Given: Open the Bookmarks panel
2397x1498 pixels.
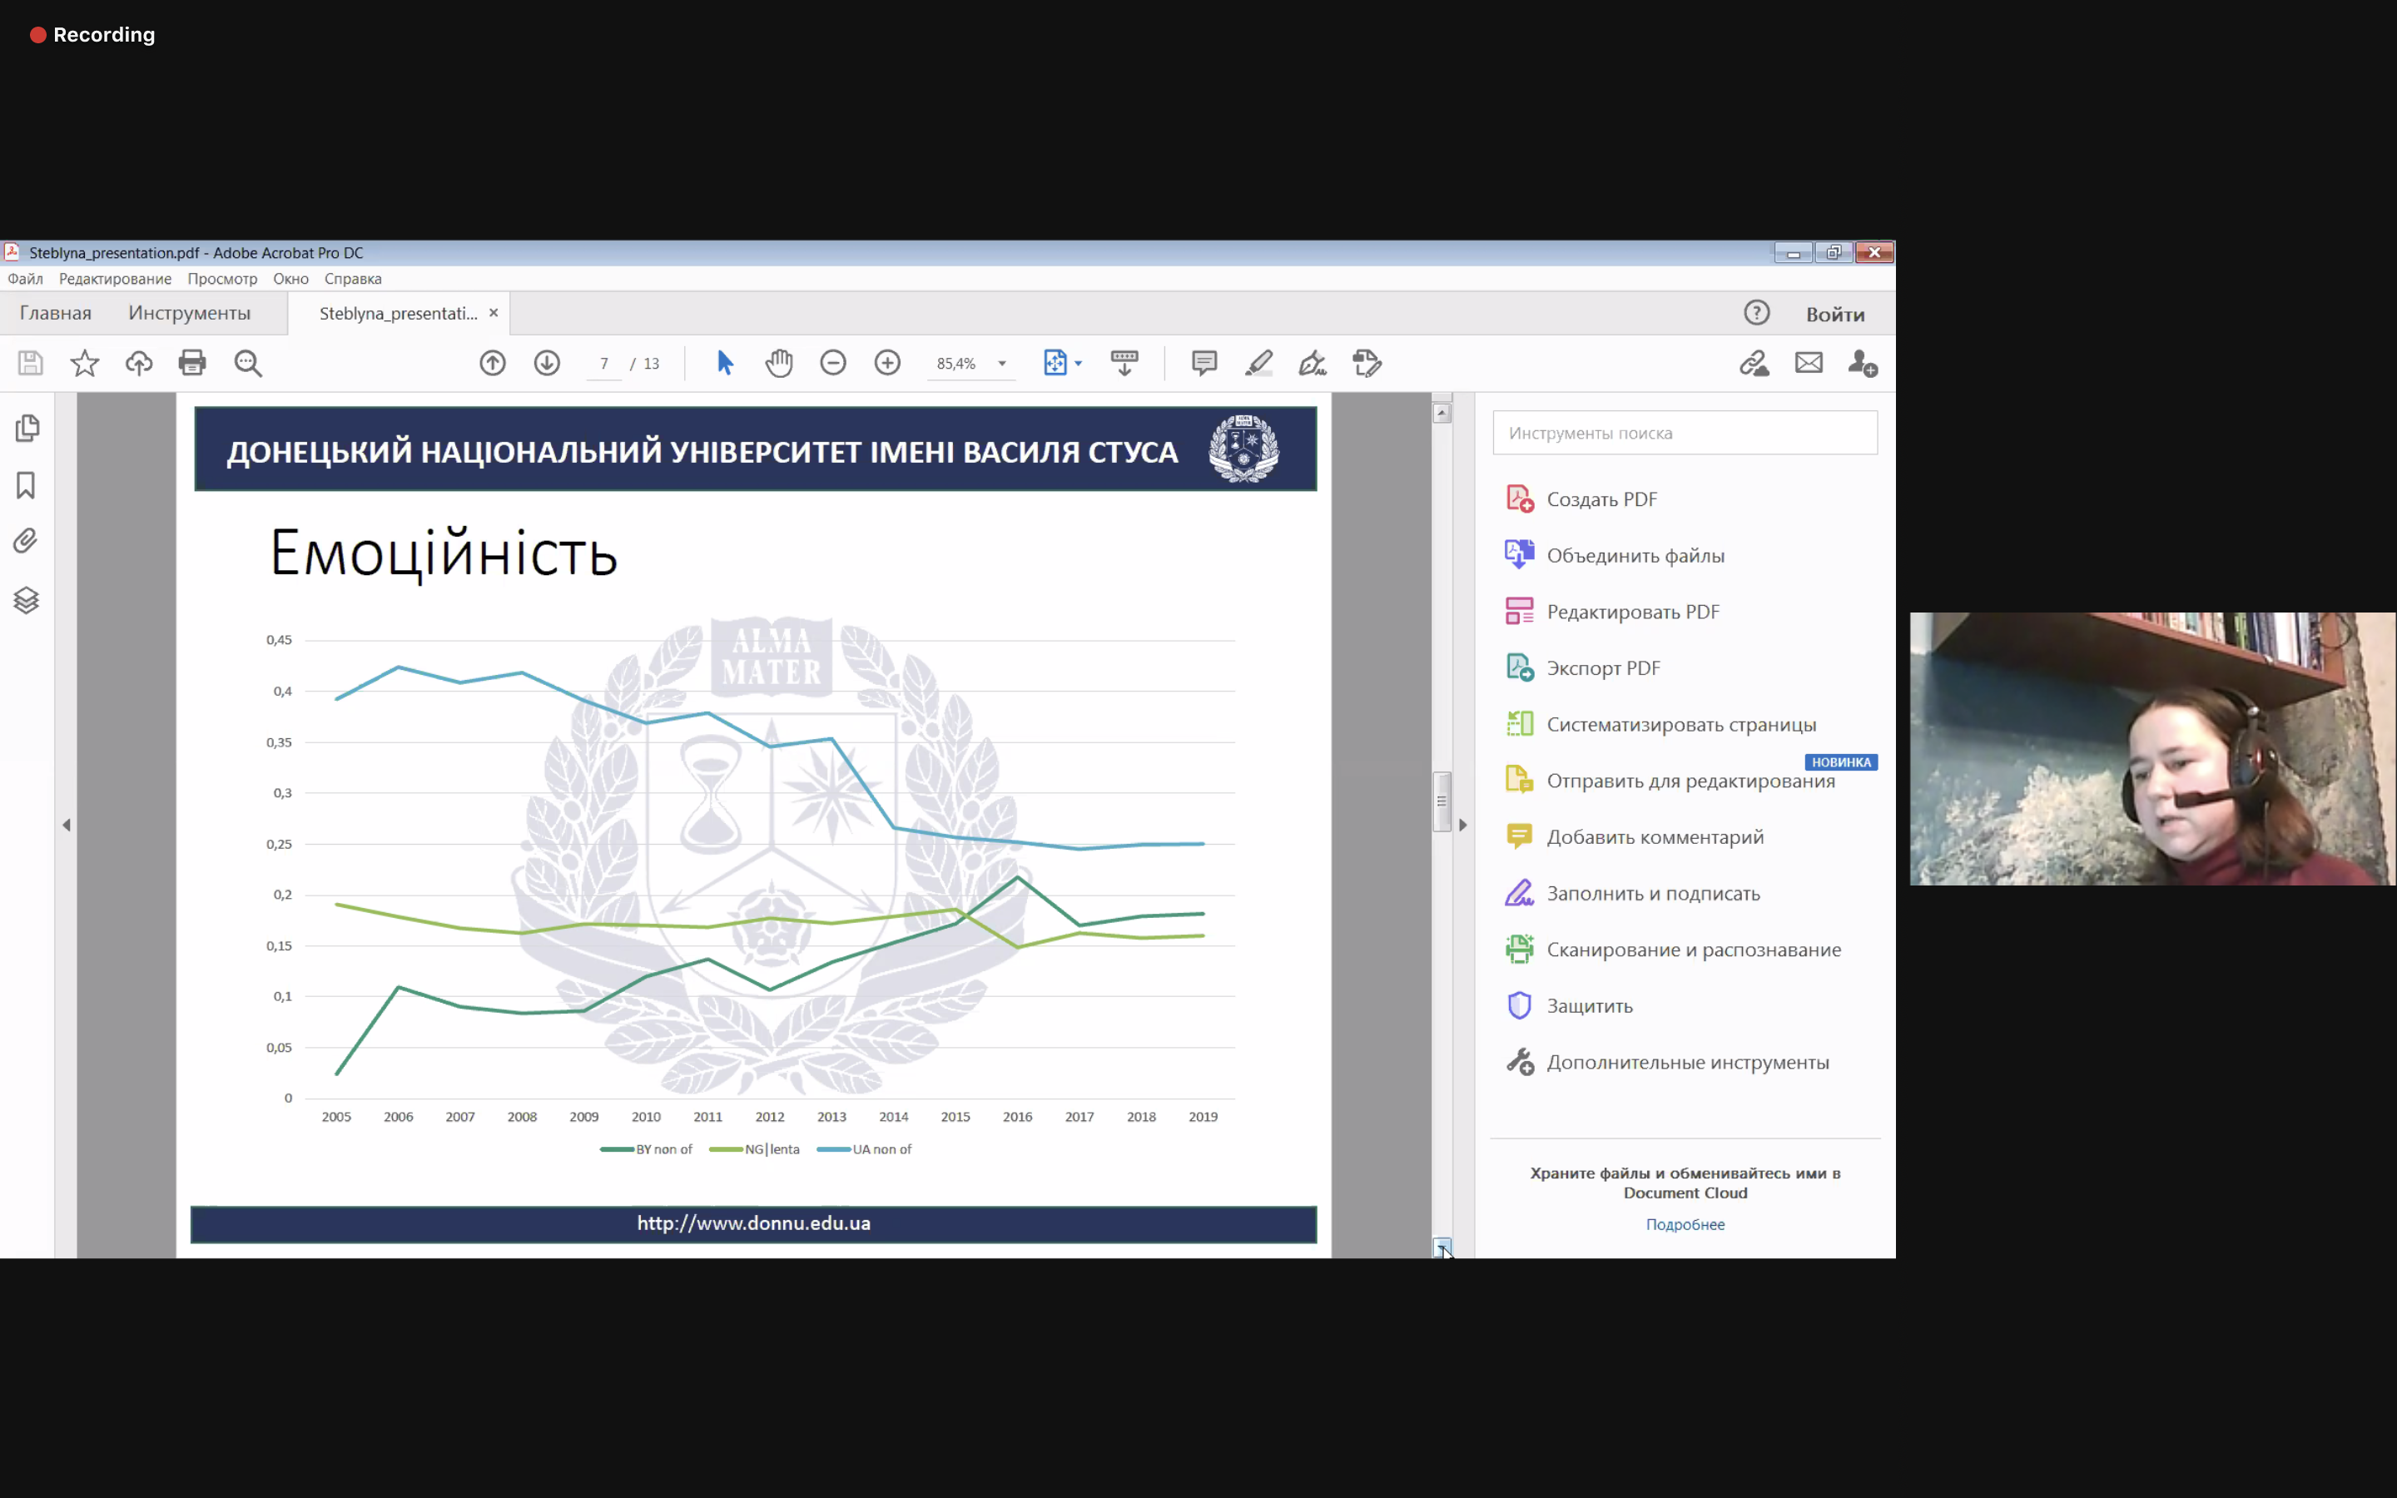Looking at the screenshot, I should (x=27, y=484).
